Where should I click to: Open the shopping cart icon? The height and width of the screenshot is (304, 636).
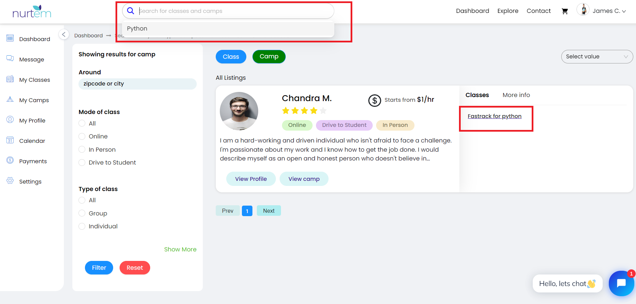tap(565, 11)
